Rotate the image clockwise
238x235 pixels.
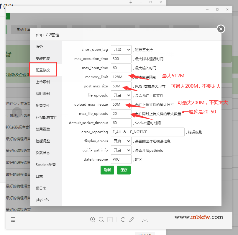(123, 219)
